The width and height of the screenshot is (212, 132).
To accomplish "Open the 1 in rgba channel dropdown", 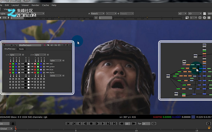I will 15,55.
